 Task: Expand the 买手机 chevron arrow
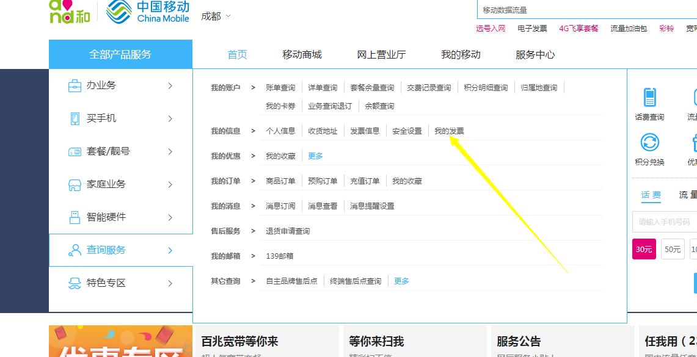point(170,118)
